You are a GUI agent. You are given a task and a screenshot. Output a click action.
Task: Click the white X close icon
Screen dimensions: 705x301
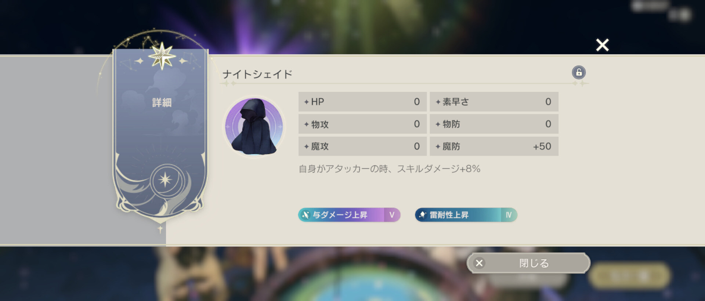602,45
